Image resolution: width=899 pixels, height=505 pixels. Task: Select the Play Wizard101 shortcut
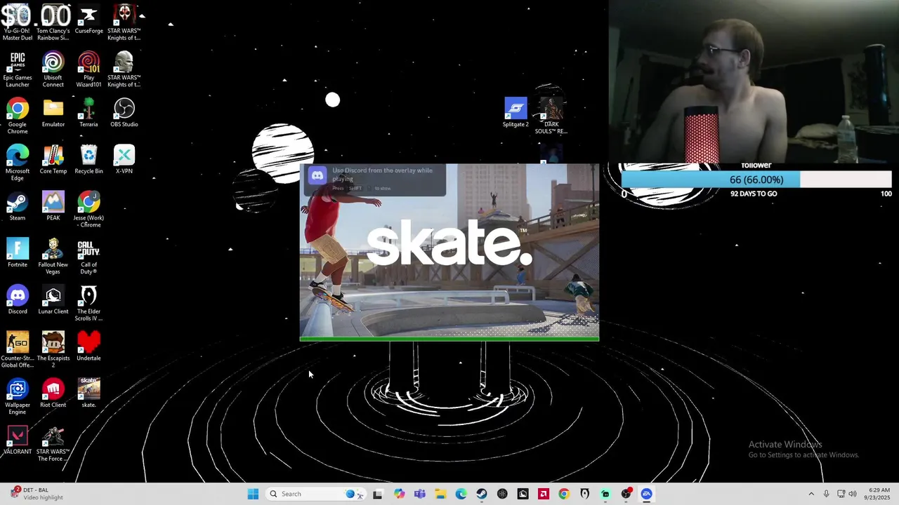88,70
